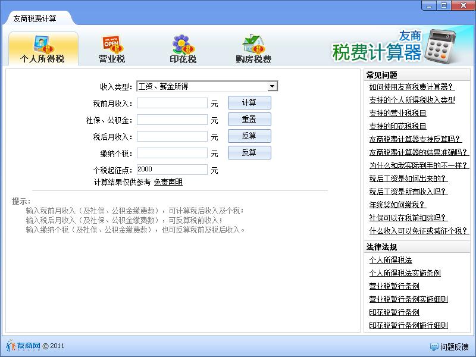The image size is (476, 357).
Task: Click the 友商网 logo icon
Action: click(x=13, y=346)
